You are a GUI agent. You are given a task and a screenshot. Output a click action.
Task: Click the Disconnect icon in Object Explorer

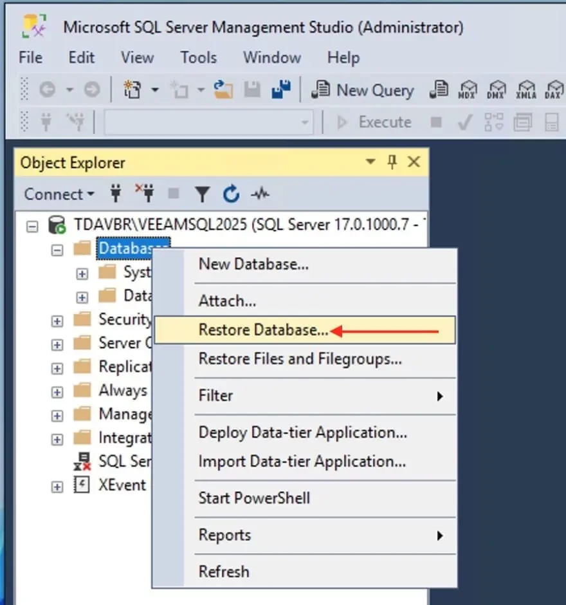pos(145,193)
